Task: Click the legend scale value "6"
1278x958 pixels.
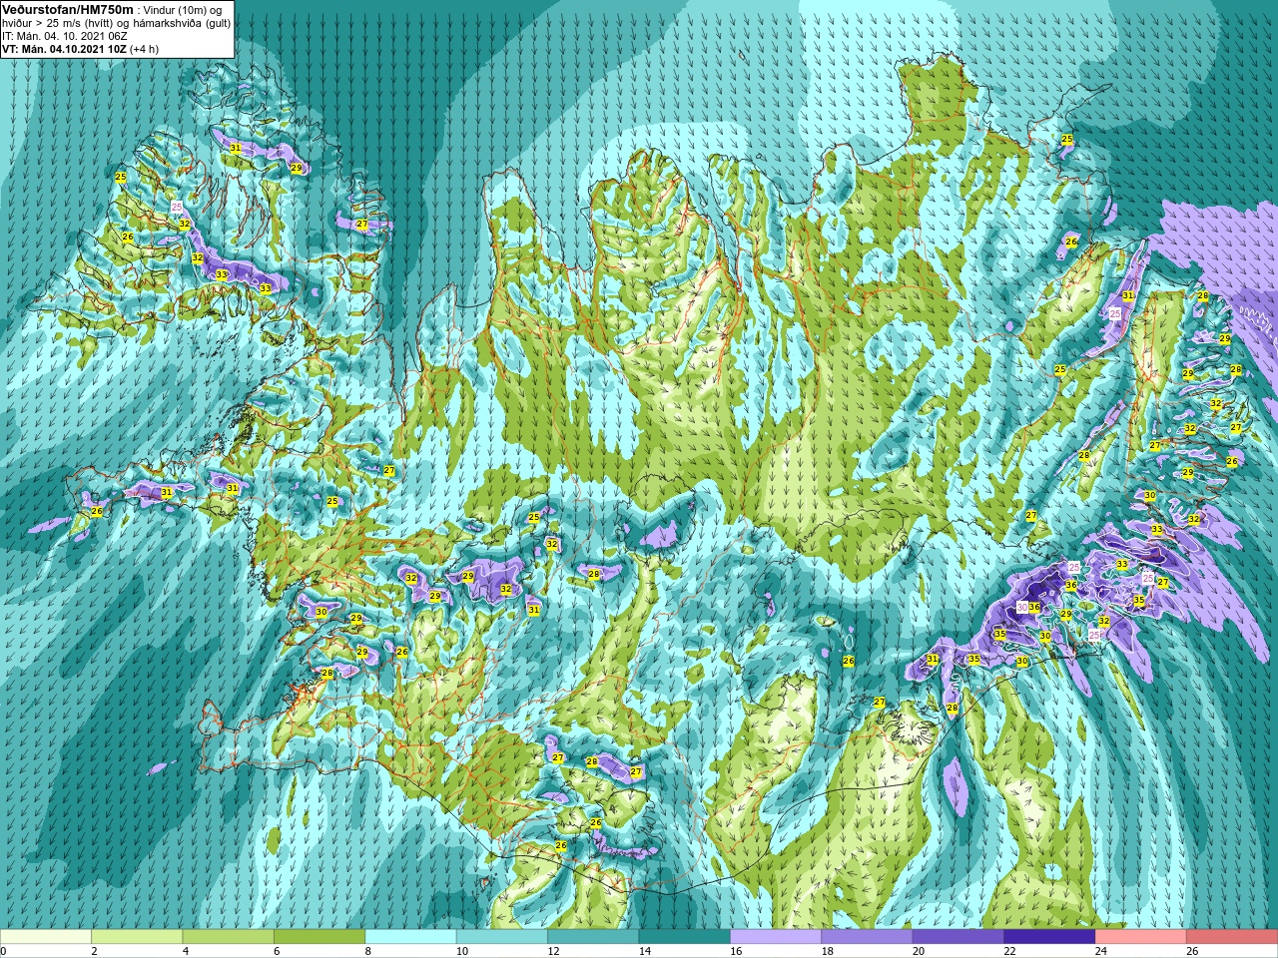Action: coord(278,951)
